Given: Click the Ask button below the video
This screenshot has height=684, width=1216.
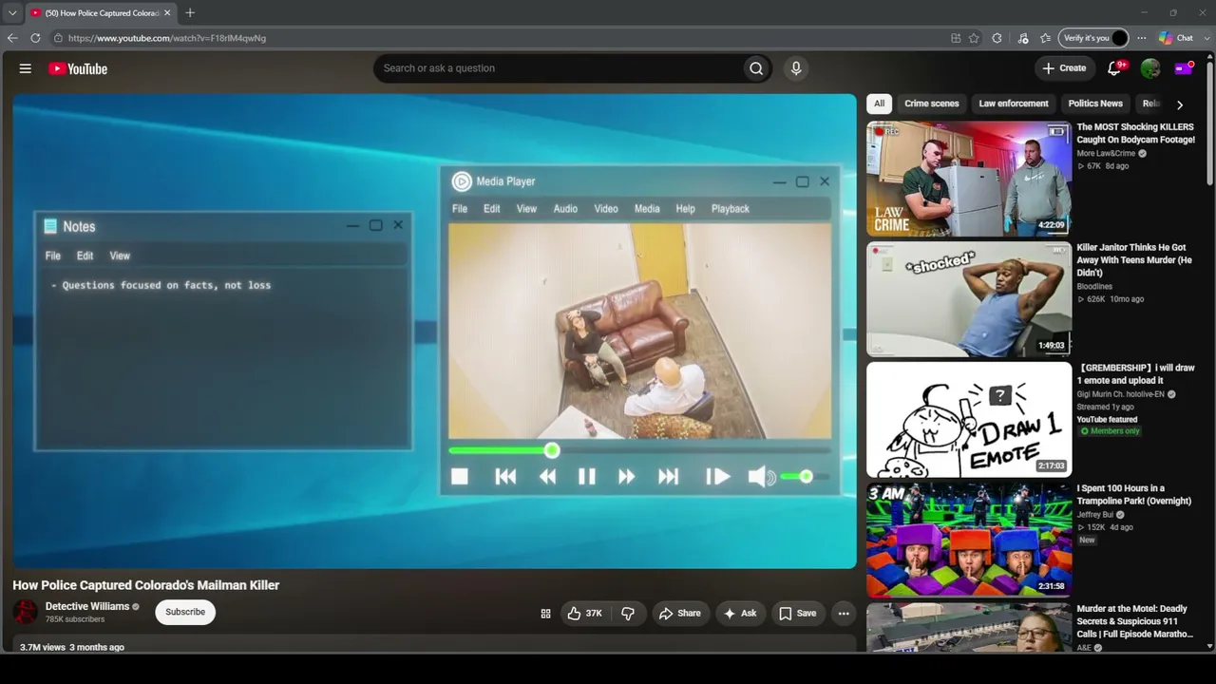Looking at the screenshot, I should click(740, 614).
